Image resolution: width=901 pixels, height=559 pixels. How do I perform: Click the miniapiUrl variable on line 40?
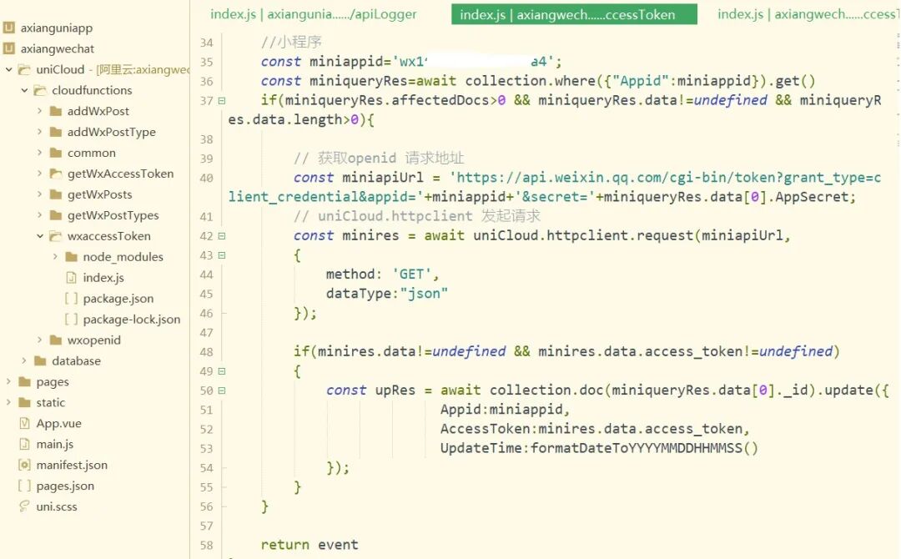pos(383,178)
